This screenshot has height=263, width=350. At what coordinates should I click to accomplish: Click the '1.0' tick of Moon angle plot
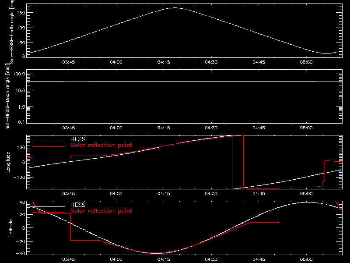click(x=21, y=107)
